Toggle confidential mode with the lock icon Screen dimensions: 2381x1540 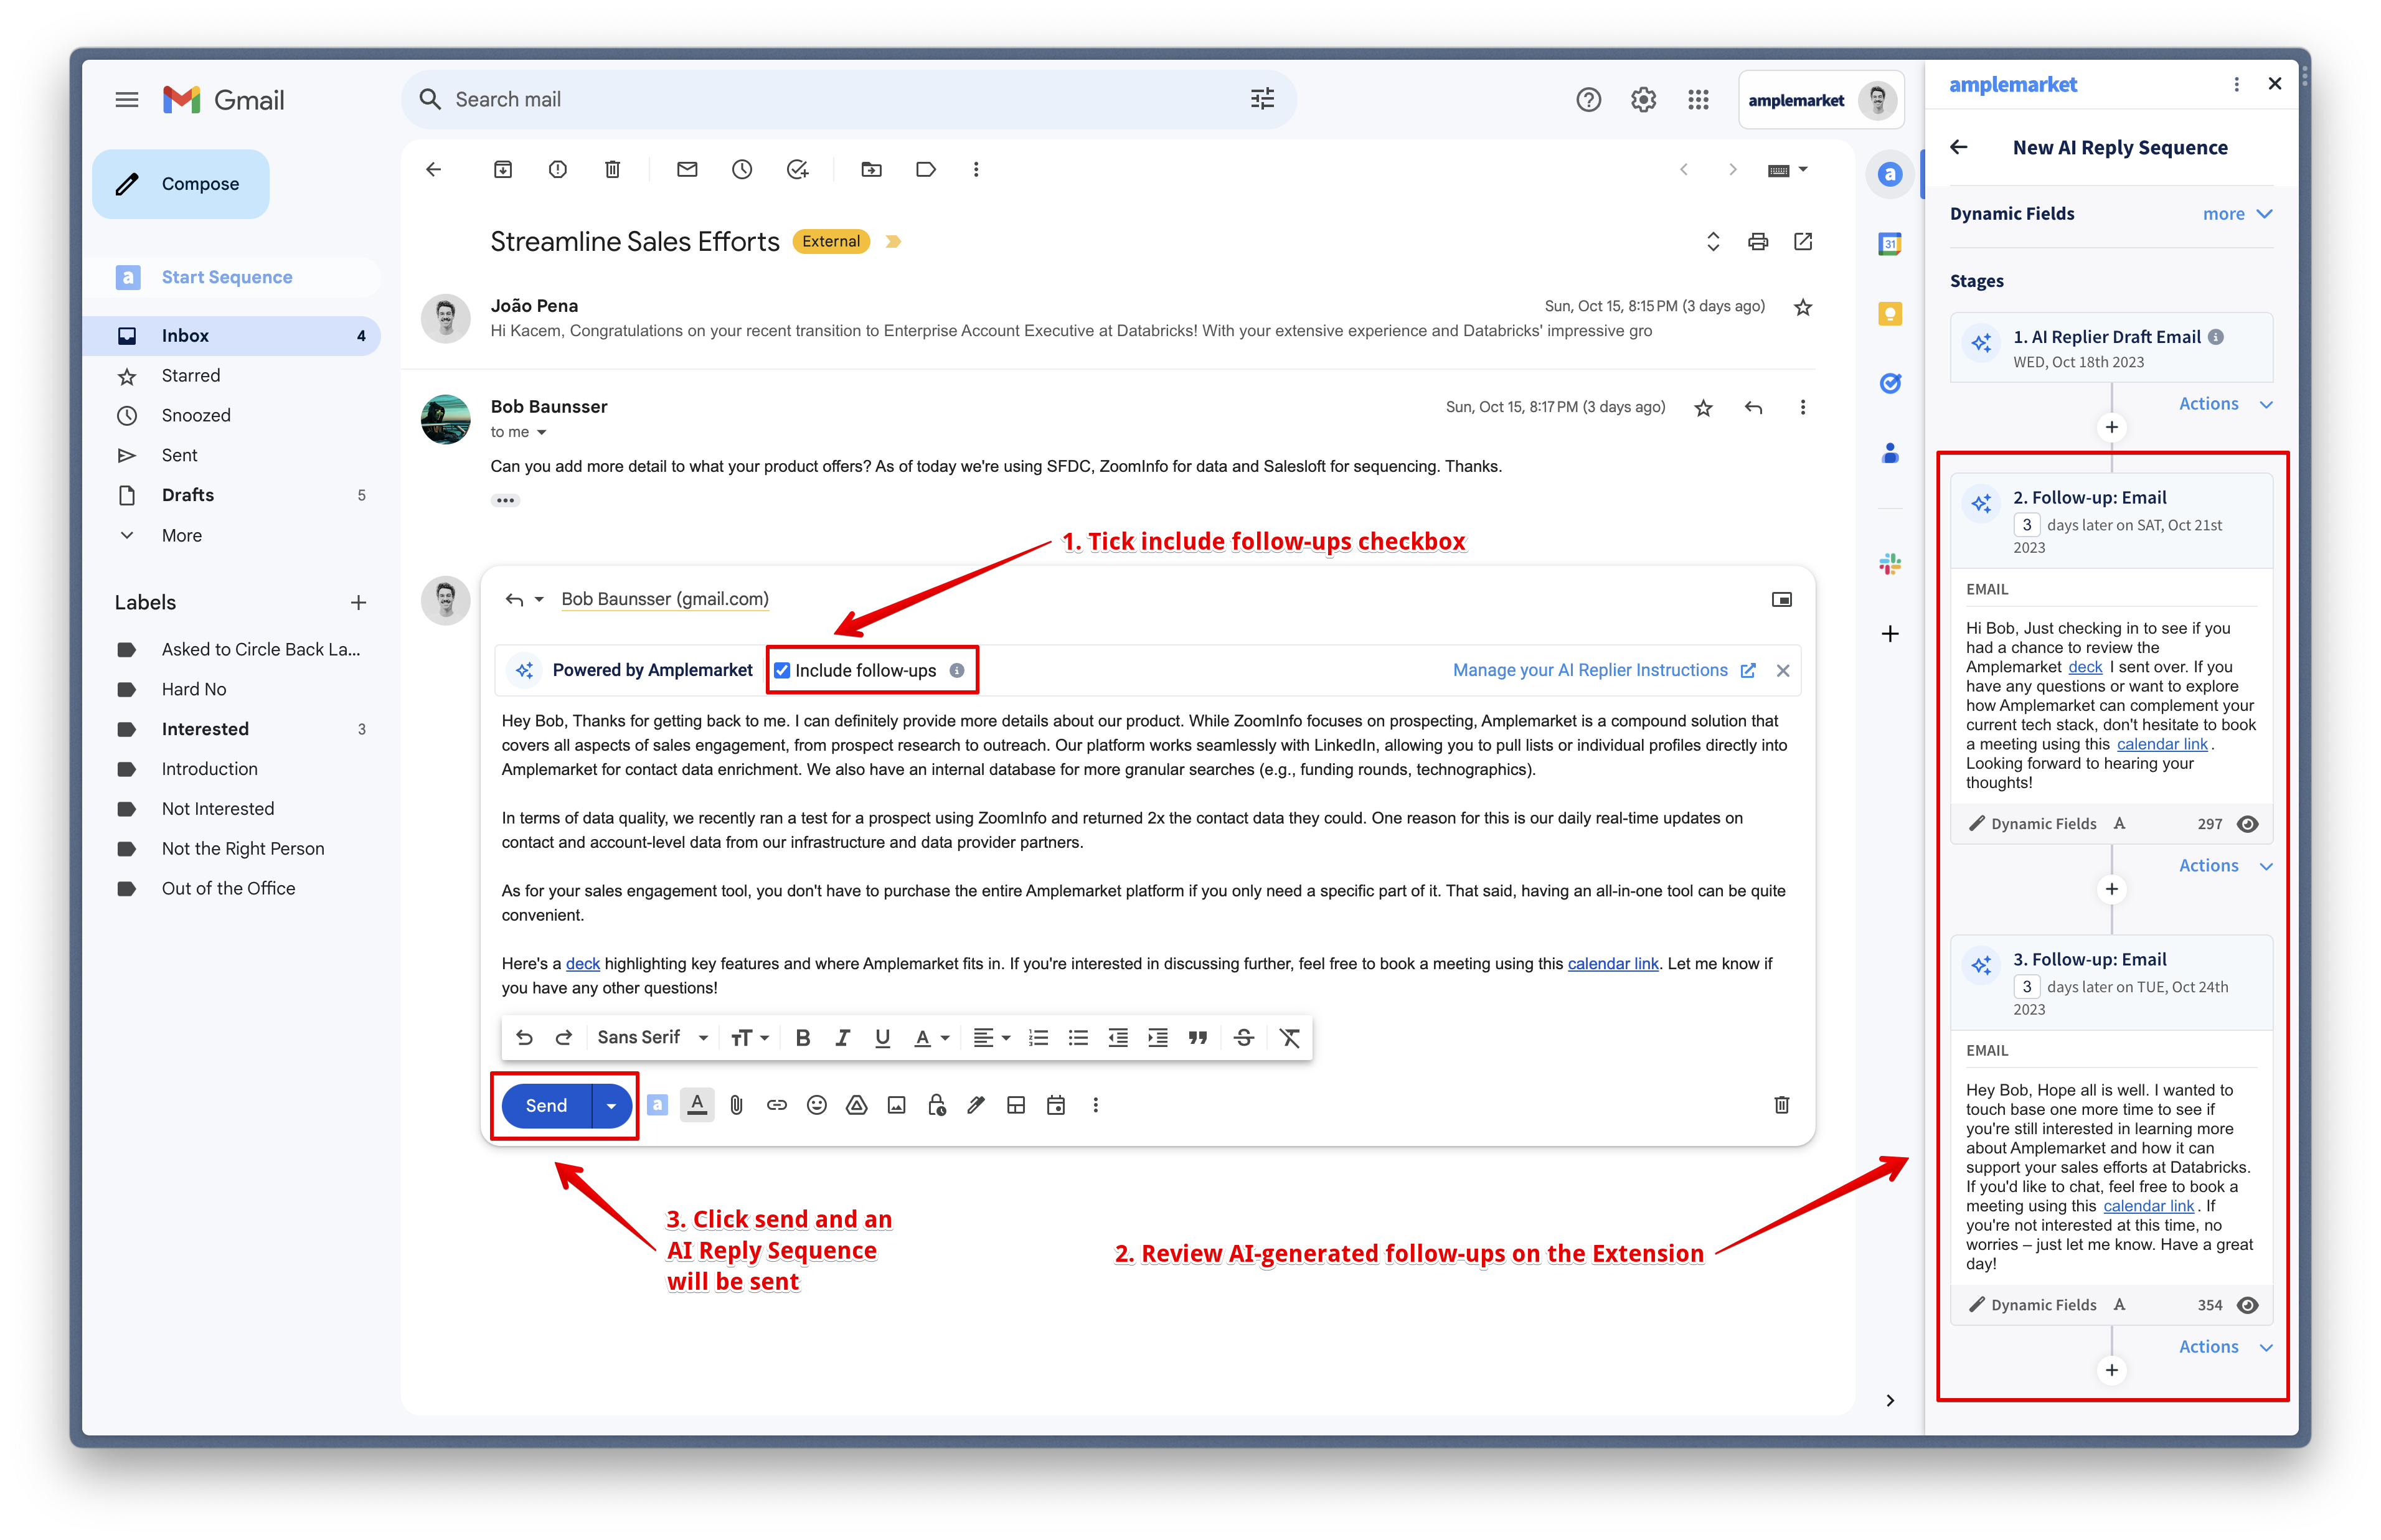point(937,1106)
